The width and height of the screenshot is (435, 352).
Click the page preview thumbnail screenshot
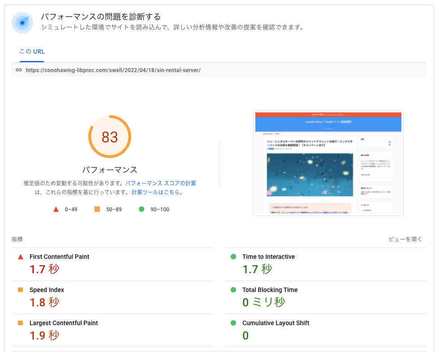click(328, 163)
